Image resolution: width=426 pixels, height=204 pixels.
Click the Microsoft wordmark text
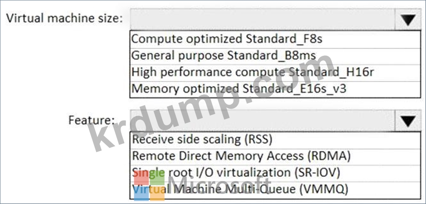click(x=219, y=185)
